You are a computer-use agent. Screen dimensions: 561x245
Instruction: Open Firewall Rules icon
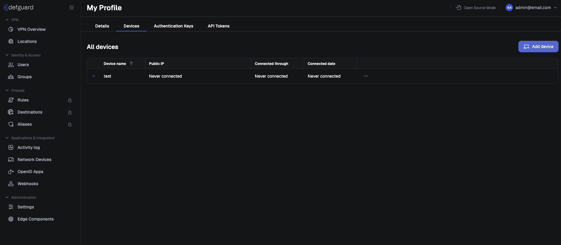point(11,100)
